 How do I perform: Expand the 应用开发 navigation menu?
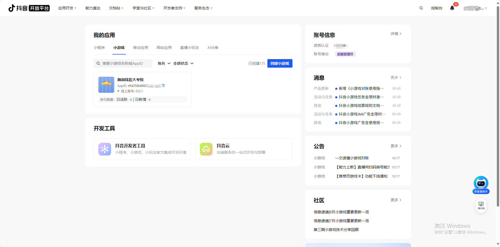[67, 8]
